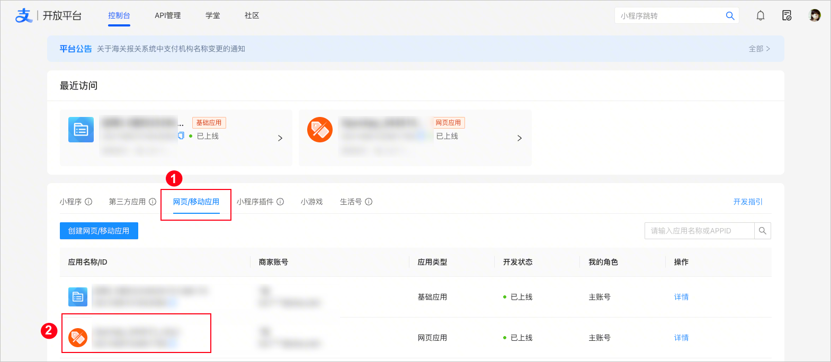The image size is (831, 362).
Task: Open the 开发指引 link
Action: pos(748,202)
